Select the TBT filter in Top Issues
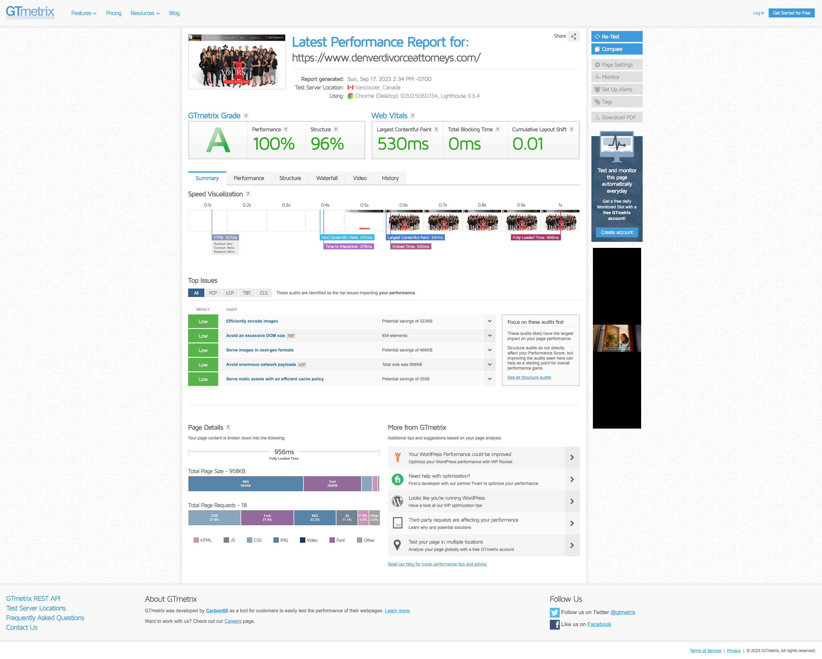The width and height of the screenshot is (822, 659). 247,293
